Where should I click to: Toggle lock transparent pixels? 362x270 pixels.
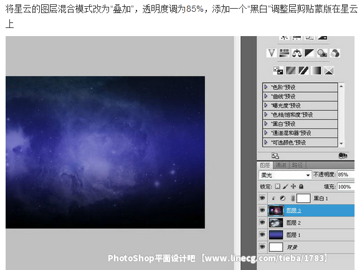click(x=278, y=186)
